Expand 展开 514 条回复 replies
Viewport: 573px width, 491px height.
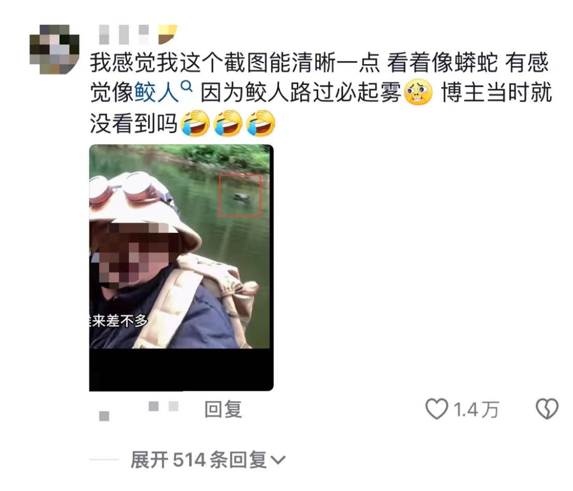coord(207,460)
